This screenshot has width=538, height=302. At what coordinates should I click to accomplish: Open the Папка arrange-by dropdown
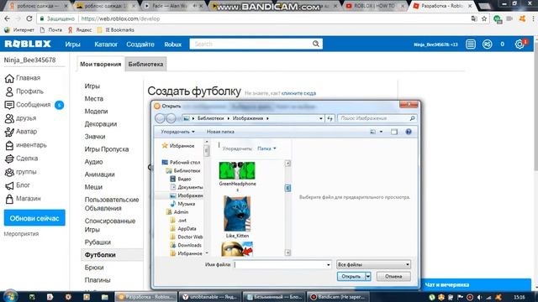click(x=266, y=148)
